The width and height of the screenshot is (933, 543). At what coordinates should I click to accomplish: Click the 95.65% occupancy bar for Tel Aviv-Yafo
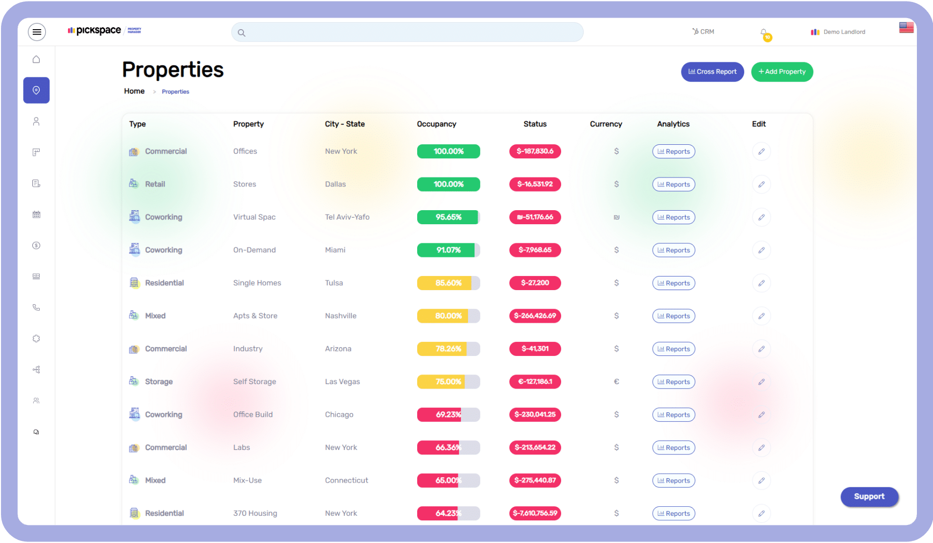[x=448, y=217]
